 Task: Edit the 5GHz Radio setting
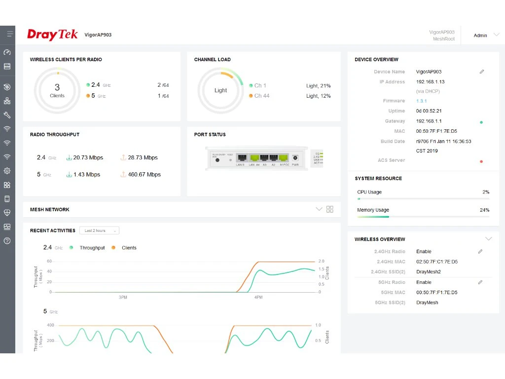pos(480,282)
